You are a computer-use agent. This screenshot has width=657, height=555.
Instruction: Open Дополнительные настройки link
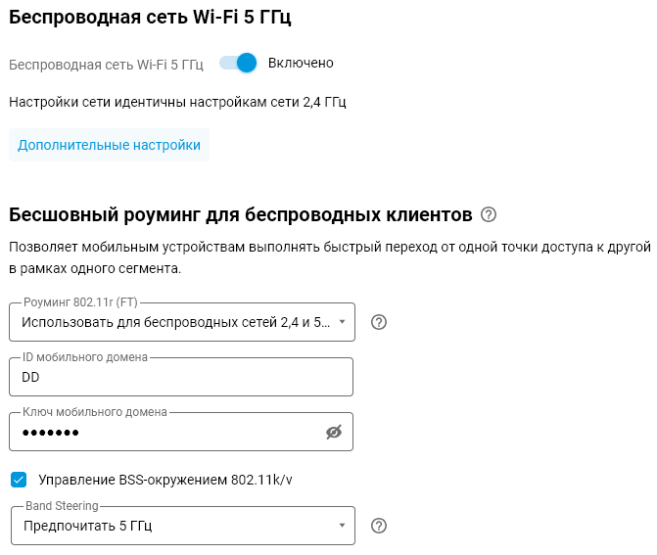(109, 145)
